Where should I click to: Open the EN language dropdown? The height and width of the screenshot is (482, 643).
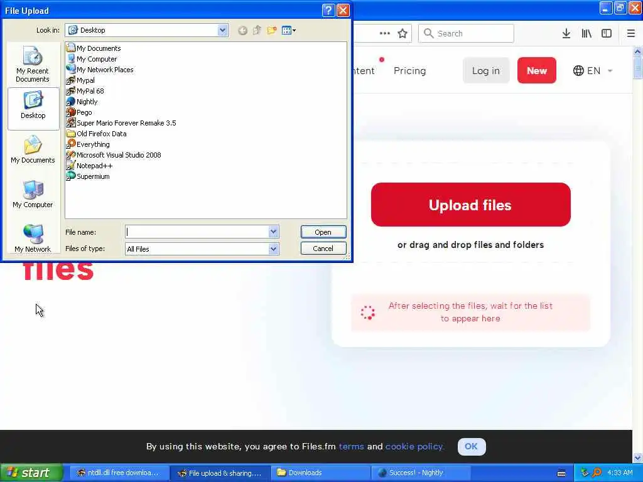click(593, 70)
